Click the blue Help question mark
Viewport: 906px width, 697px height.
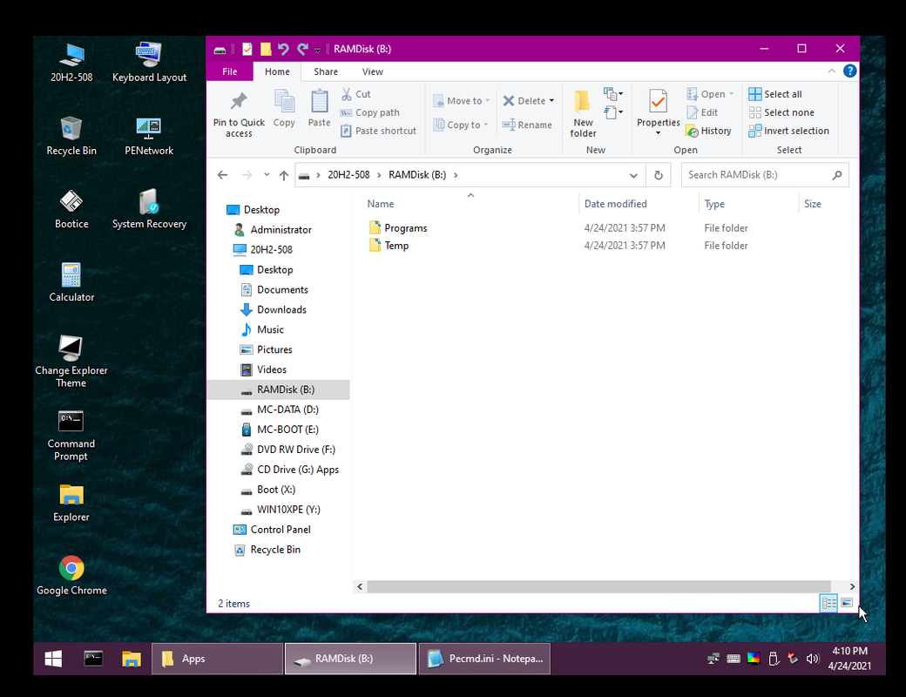849,71
